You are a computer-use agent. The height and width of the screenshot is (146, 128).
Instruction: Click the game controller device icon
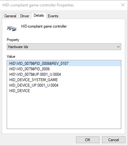coord(12,28)
